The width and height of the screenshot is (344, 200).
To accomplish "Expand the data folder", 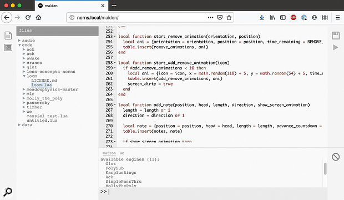I will [19, 125].
